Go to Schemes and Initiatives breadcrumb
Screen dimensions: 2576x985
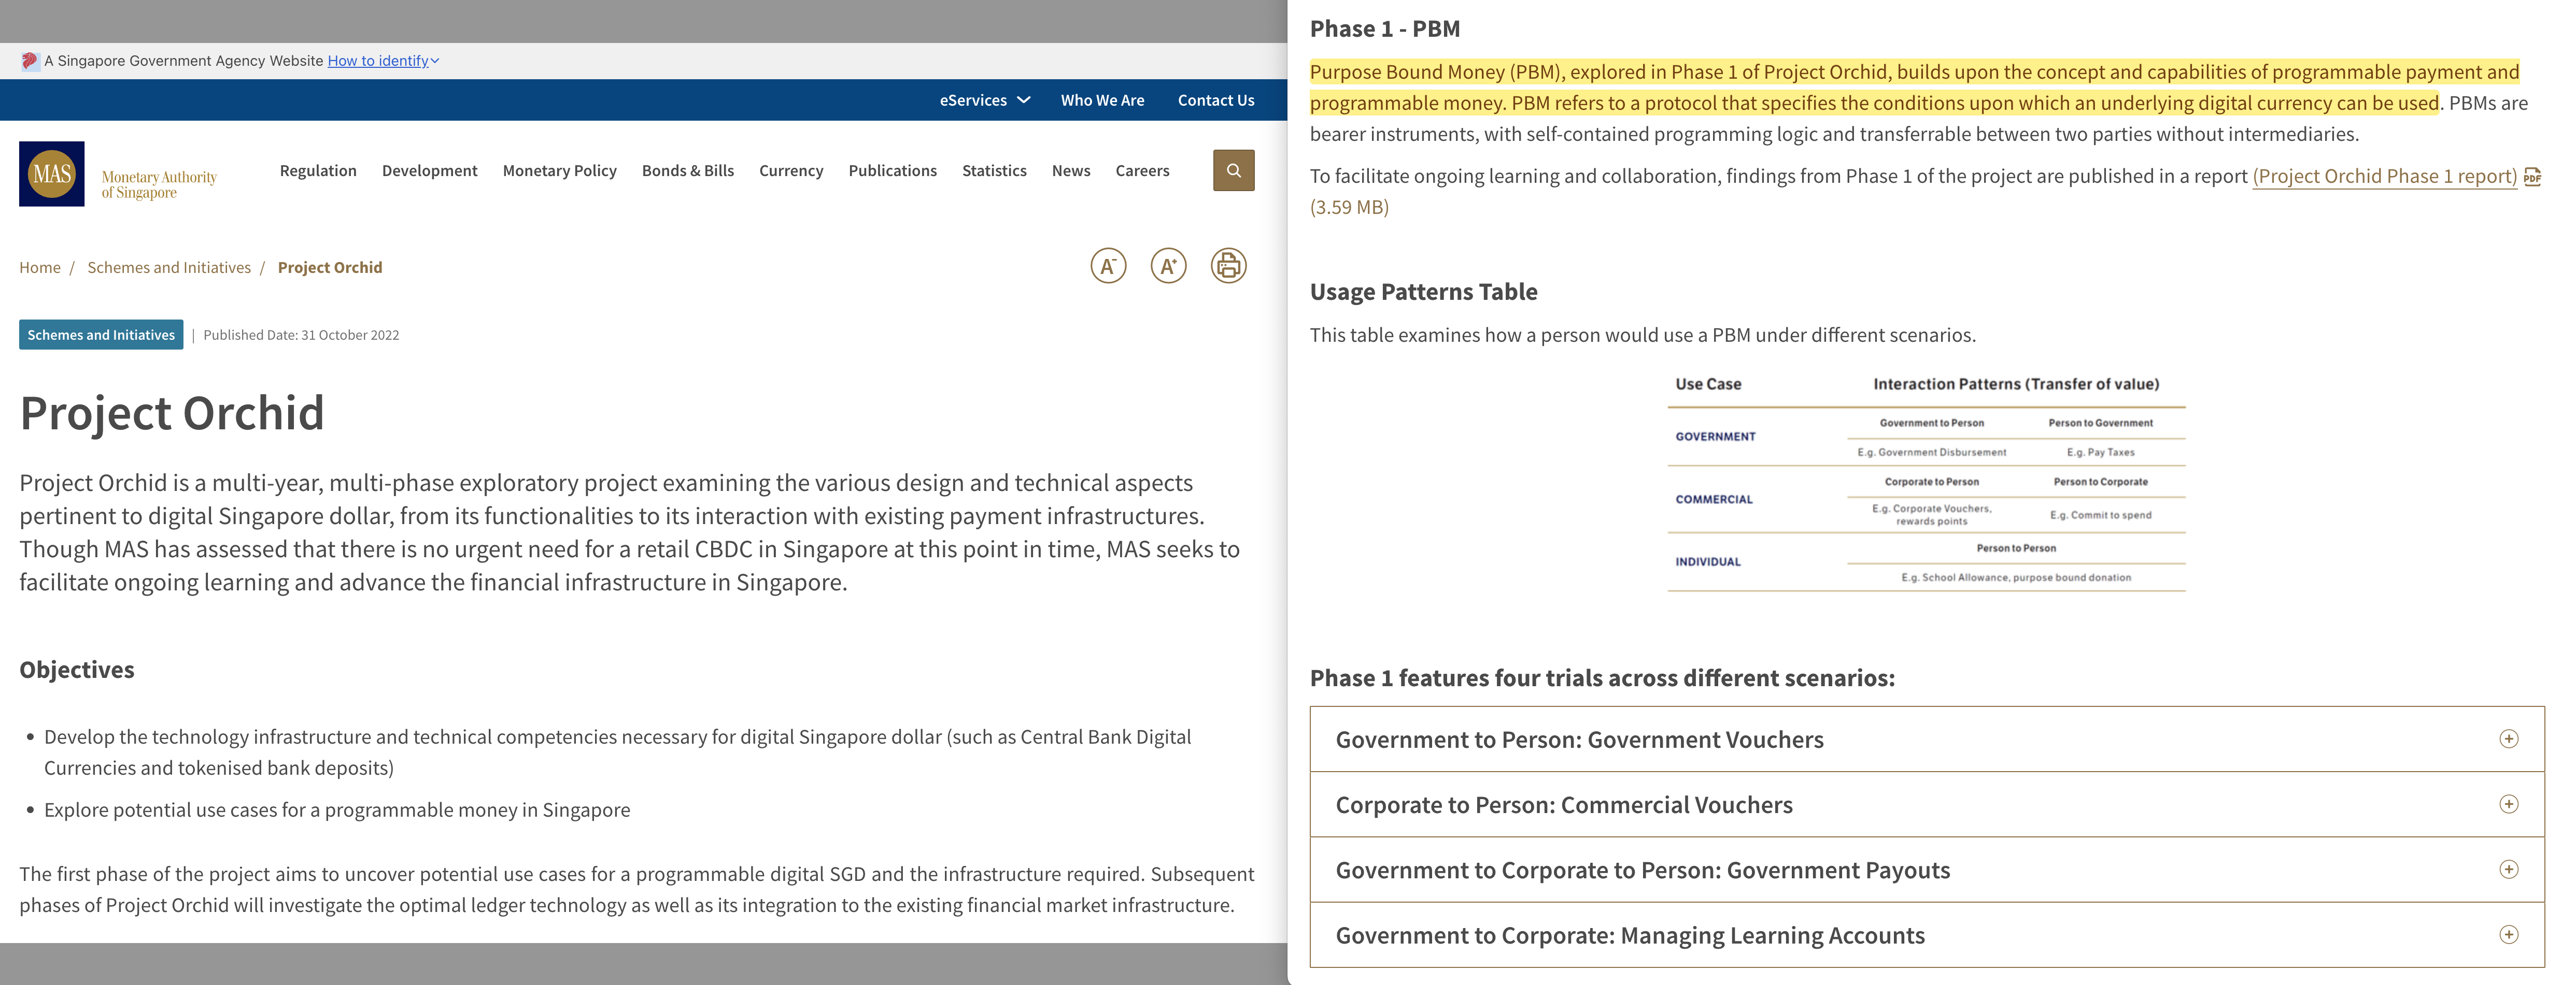coord(169,268)
